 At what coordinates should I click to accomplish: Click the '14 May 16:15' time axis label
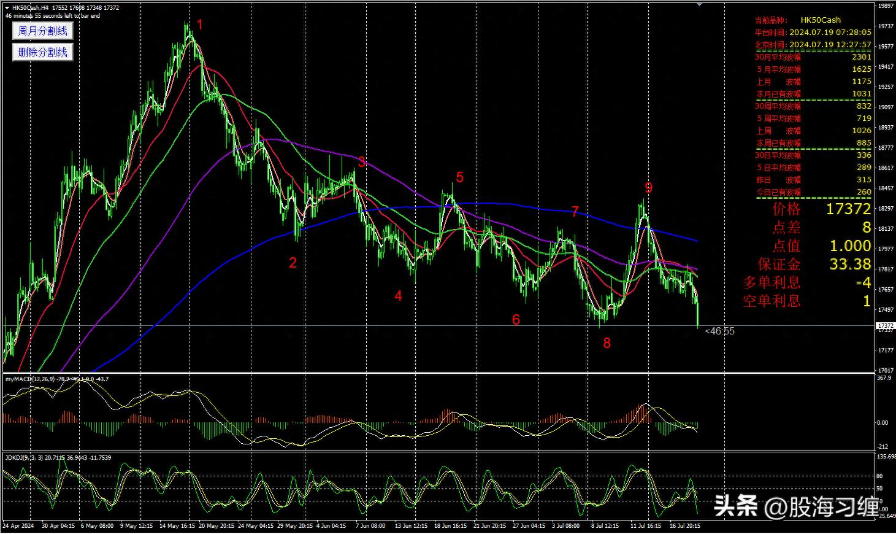tap(177, 526)
